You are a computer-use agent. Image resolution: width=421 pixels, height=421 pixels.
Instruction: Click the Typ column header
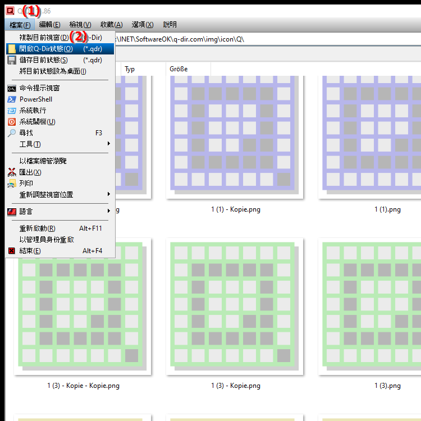(143, 69)
